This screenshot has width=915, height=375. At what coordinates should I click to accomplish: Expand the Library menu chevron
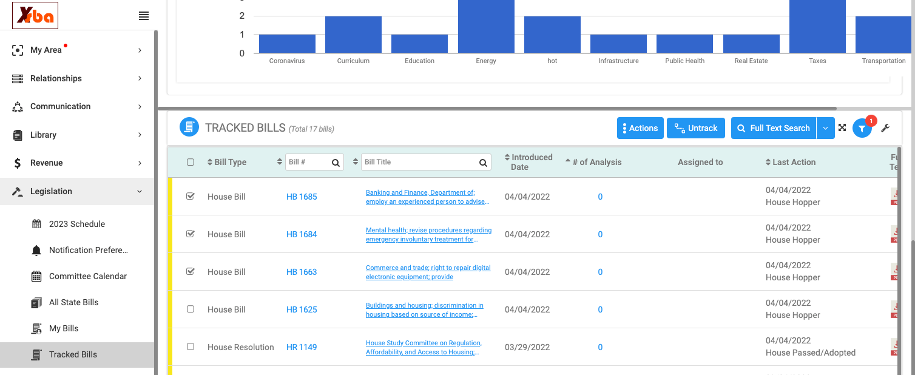pos(140,135)
